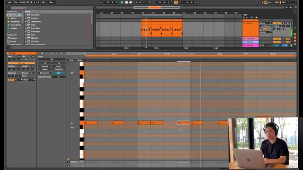The image size is (303, 170).
Task: Open the All Channels input dropdown
Action: coord(266,26)
